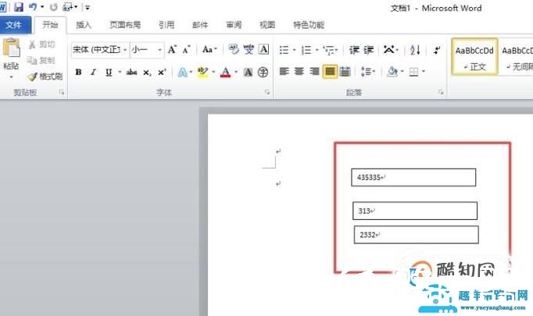This screenshot has width=533, height=316.
Task: Click the Distributed alignment icon
Action: coord(345,71)
